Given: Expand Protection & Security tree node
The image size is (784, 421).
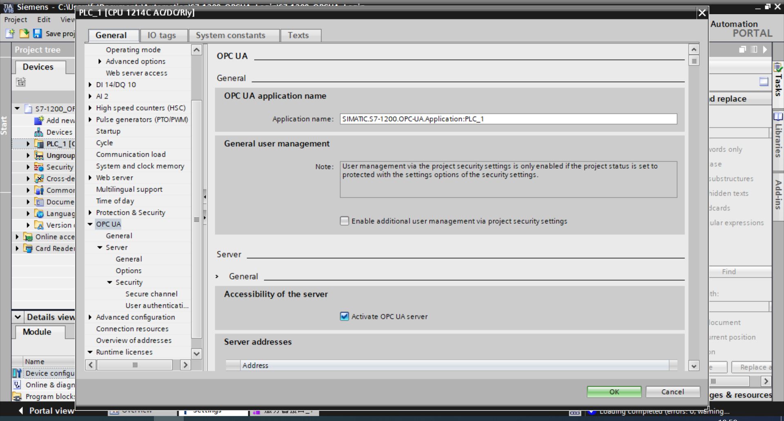Looking at the screenshot, I should coord(90,213).
